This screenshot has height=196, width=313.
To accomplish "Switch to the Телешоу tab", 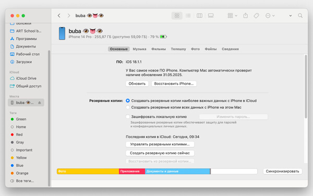I will (178, 49).
